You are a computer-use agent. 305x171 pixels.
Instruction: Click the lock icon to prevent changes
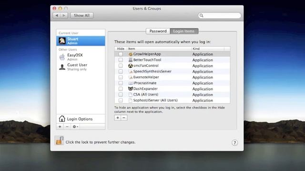click(59, 141)
